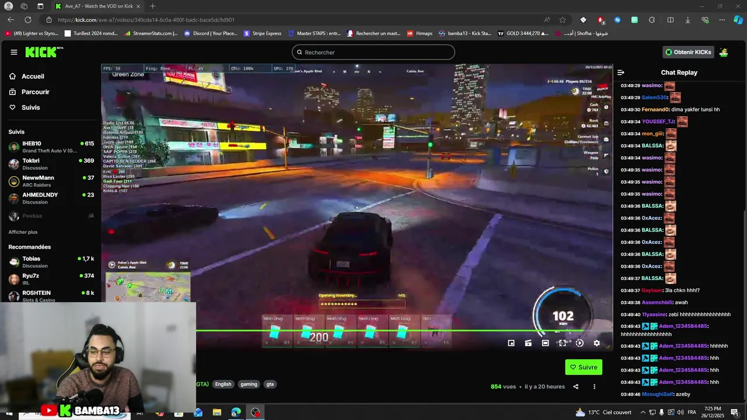This screenshot has width=747, height=420.
Task: Add this page to browser favorites
Action: [563, 20]
